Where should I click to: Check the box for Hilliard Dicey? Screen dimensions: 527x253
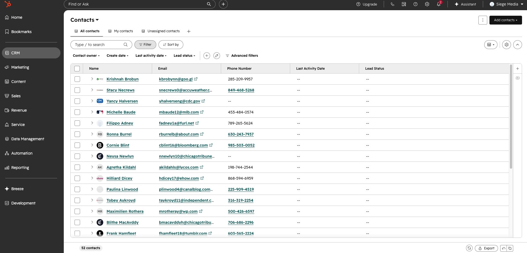pyautogui.click(x=77, y=178)
